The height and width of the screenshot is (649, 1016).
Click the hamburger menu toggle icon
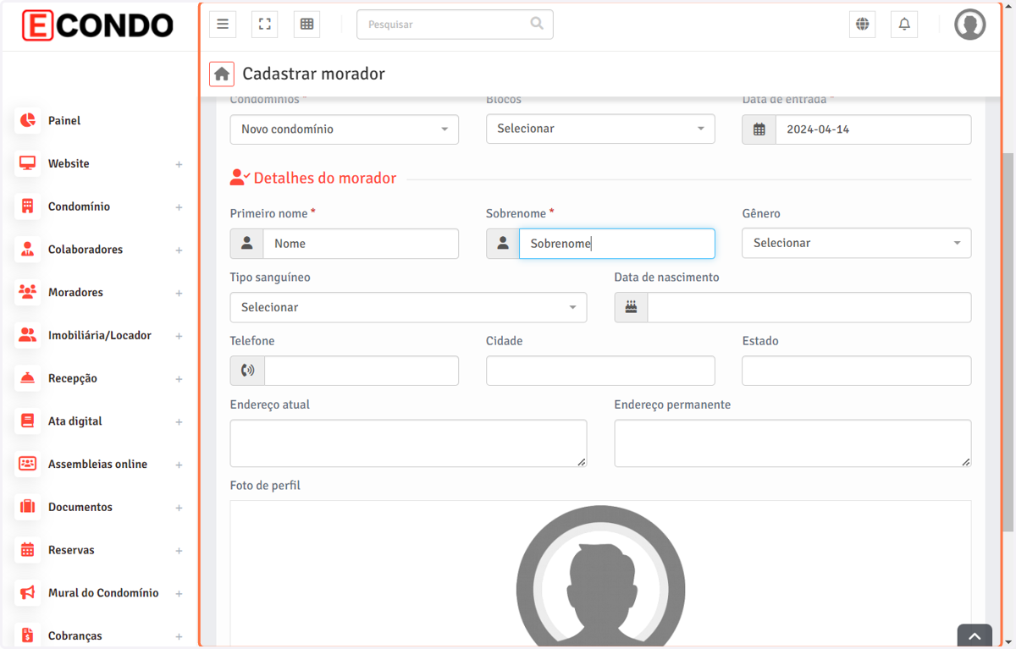click(x=223, y=25)
